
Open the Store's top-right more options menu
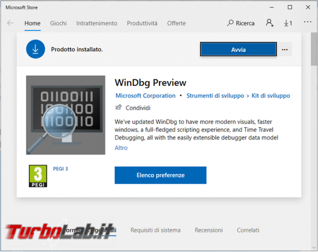(x=307, y=22)
